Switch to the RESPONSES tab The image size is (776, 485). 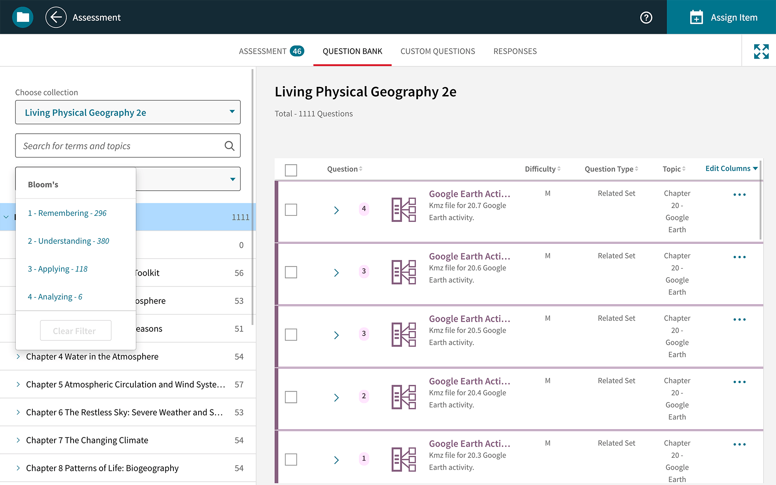[x=515, y=51]
